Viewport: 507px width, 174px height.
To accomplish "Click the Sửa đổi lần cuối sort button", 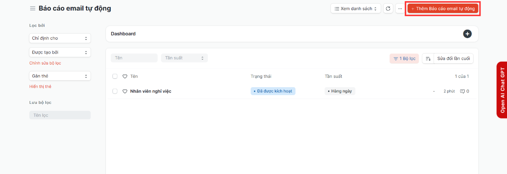I will tap(454, 58).
